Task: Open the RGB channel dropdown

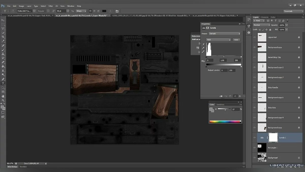Action: [x=218, y=40]
